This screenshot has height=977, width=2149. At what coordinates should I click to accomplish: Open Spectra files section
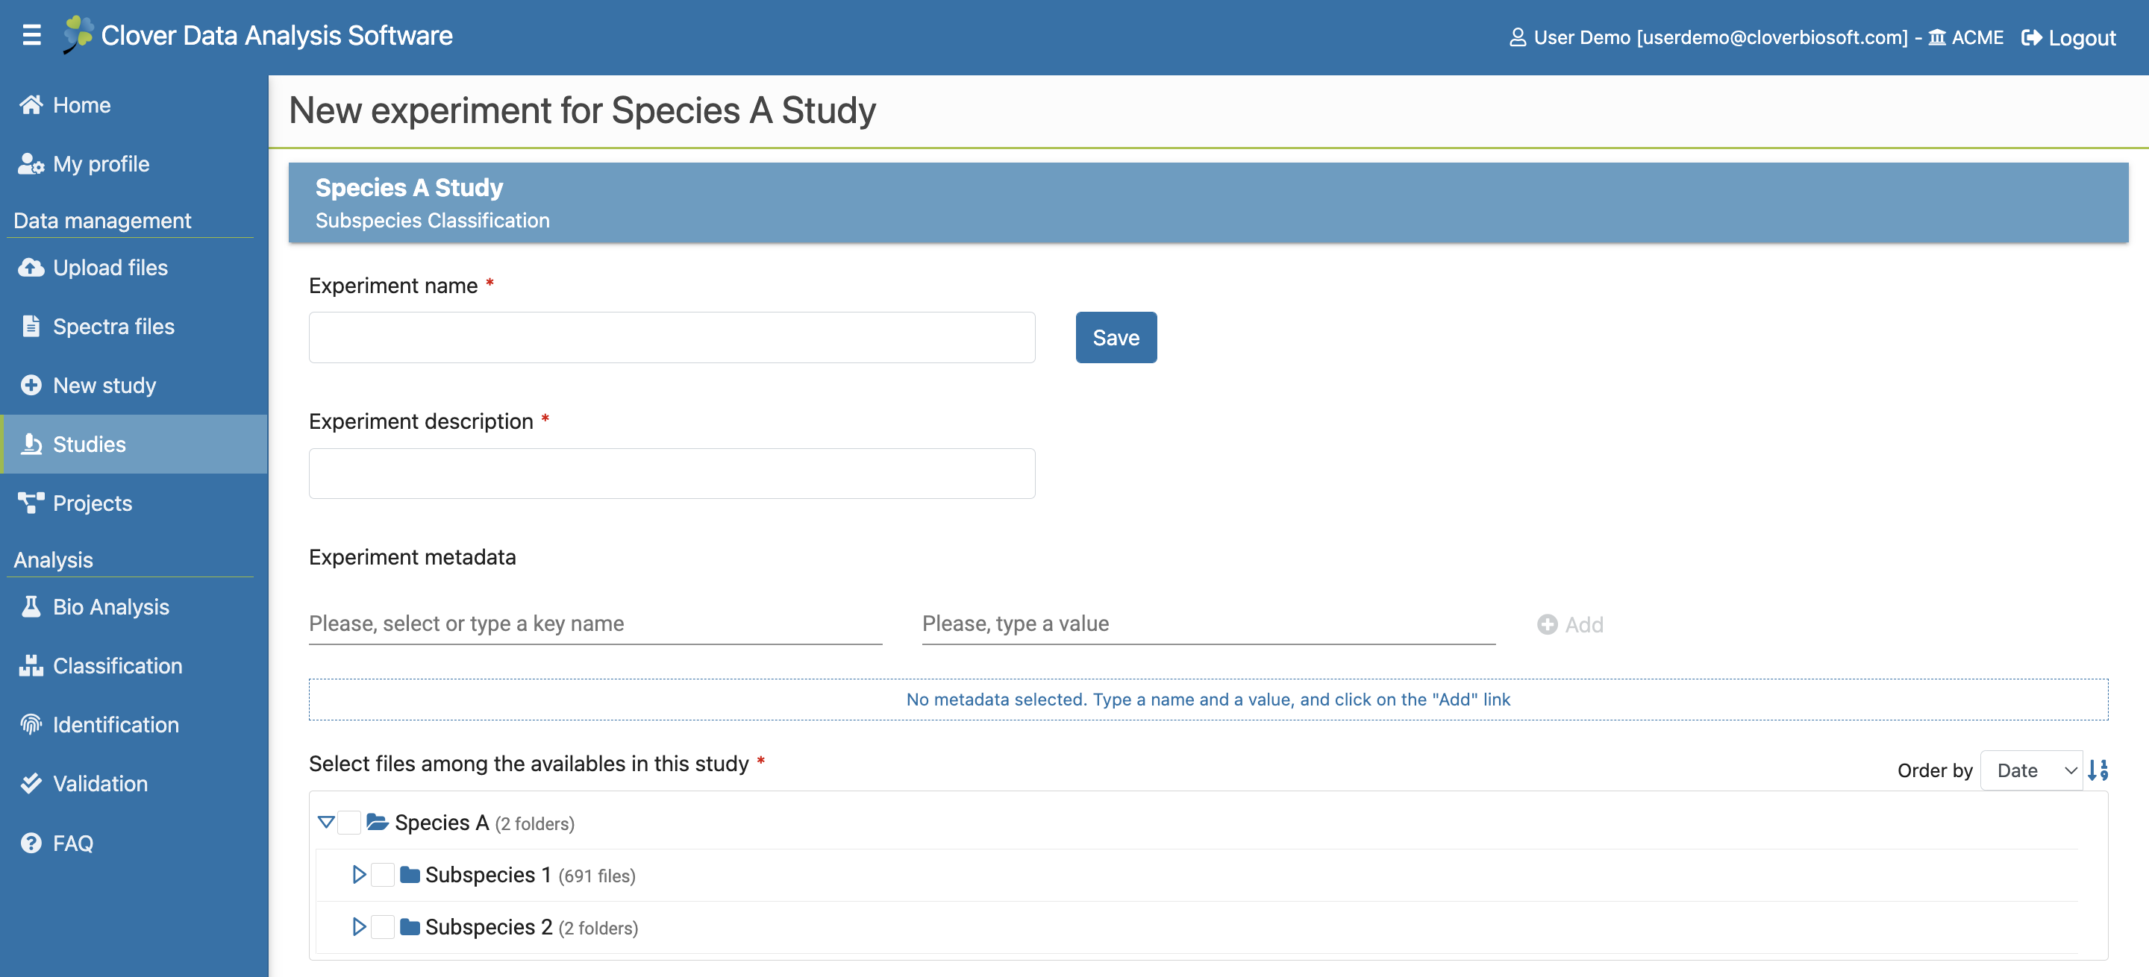pos(134,327)
